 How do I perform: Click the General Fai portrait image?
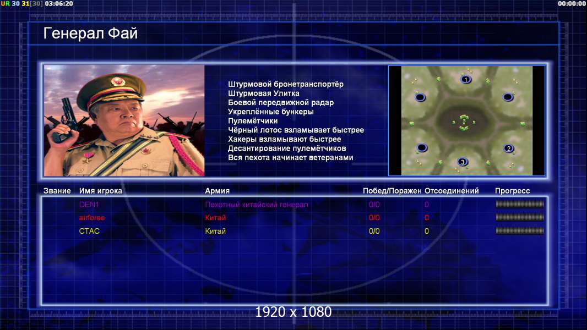click(x=124, y=120)
